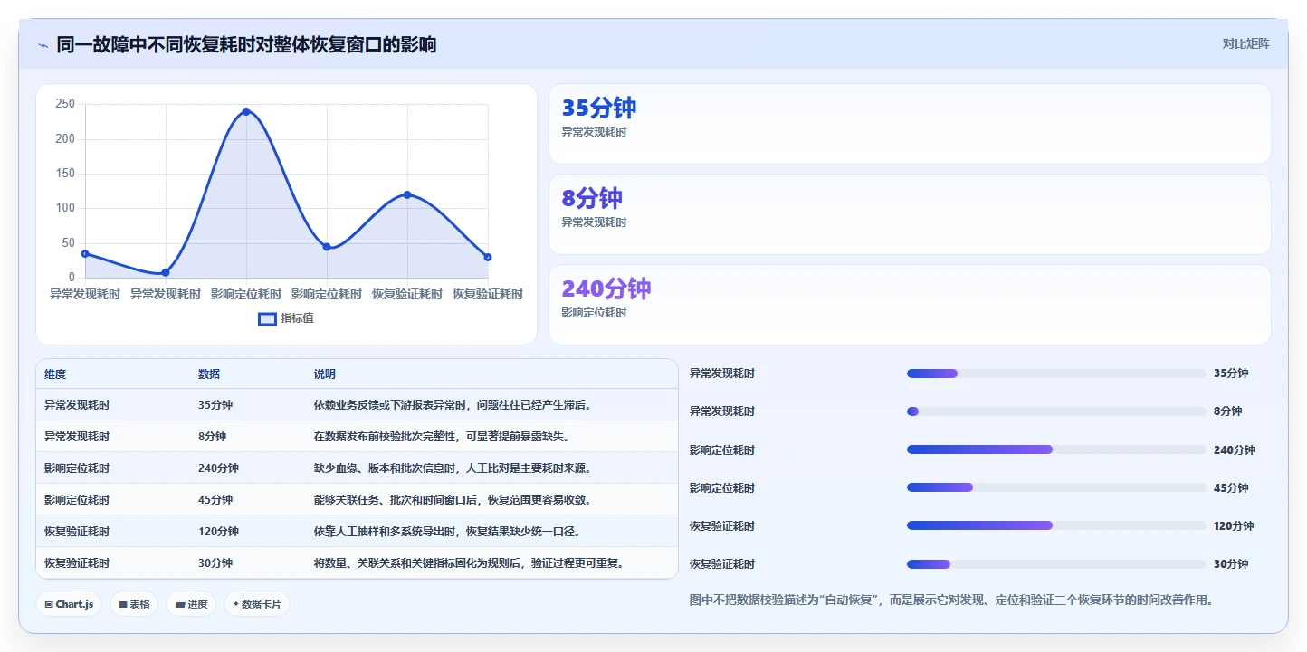Toggle the 指标值 legend on the chart
The width and height of the screenshot is (1307, 652).
[x=286, y=318]
